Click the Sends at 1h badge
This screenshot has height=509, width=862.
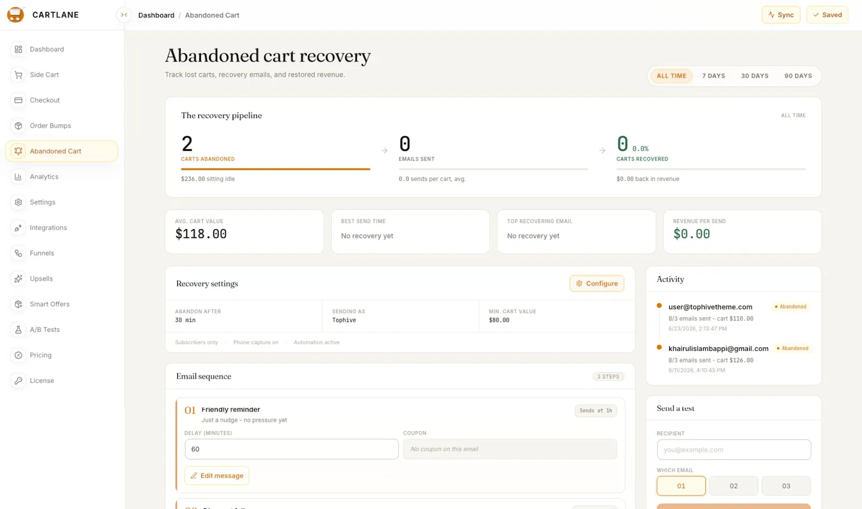pyautogui.click(x=596, y=410)
